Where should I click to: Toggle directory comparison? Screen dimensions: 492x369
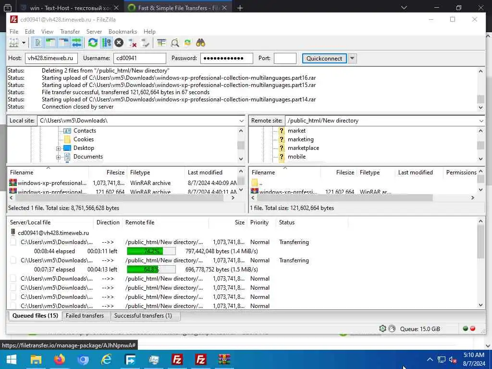point(175,43)
